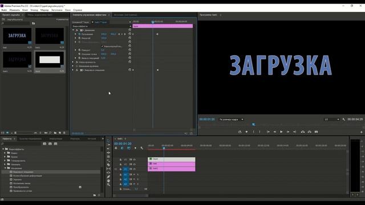Expand the Вихревое смещение effect

pyautogui.click(x=73, y=70)
